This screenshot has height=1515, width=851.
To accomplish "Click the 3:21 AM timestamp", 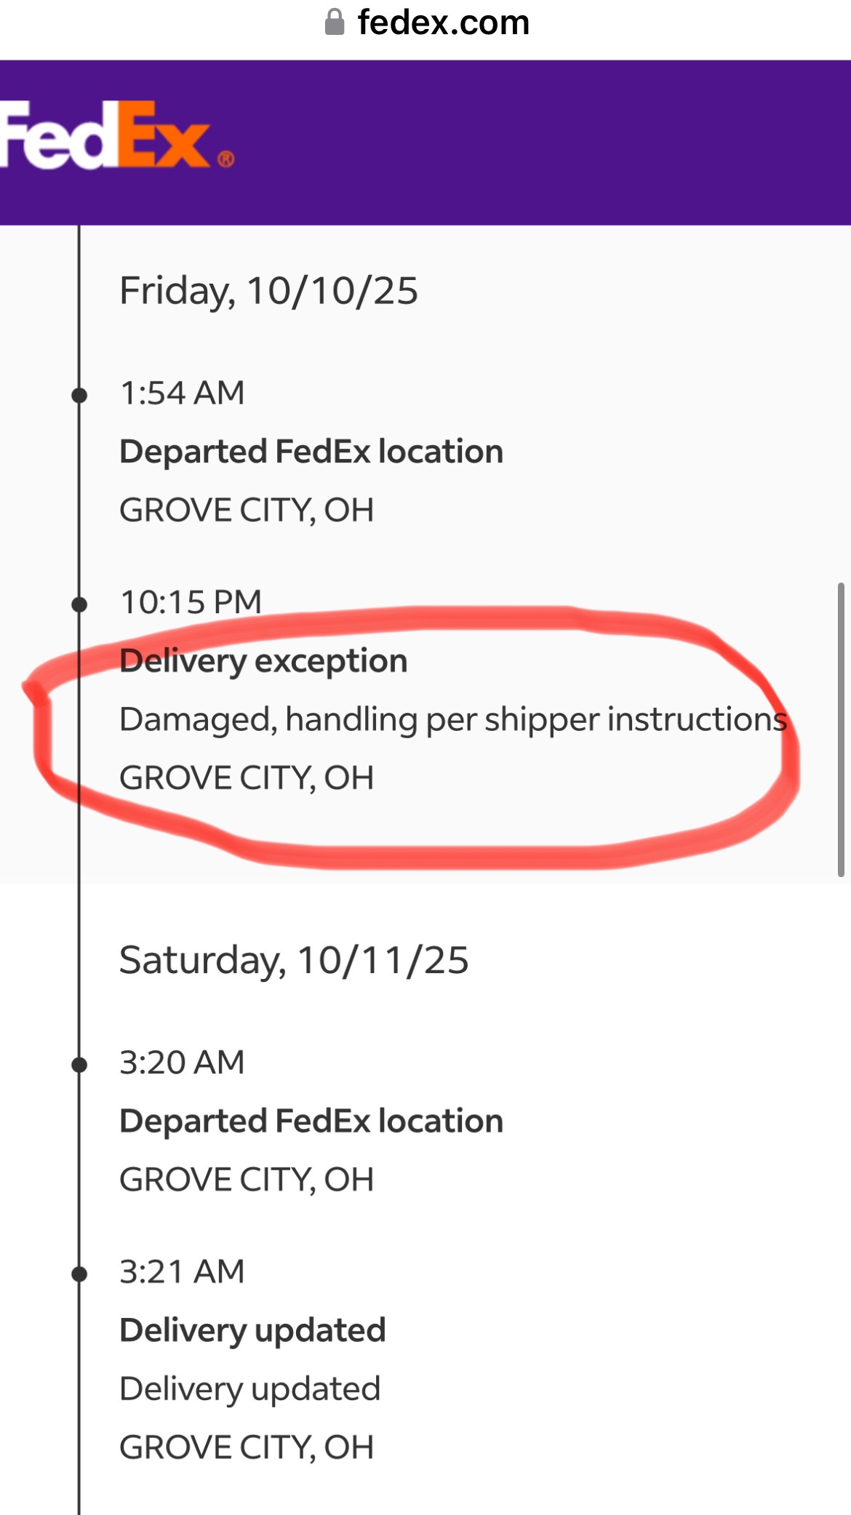I will point(182,1271).
